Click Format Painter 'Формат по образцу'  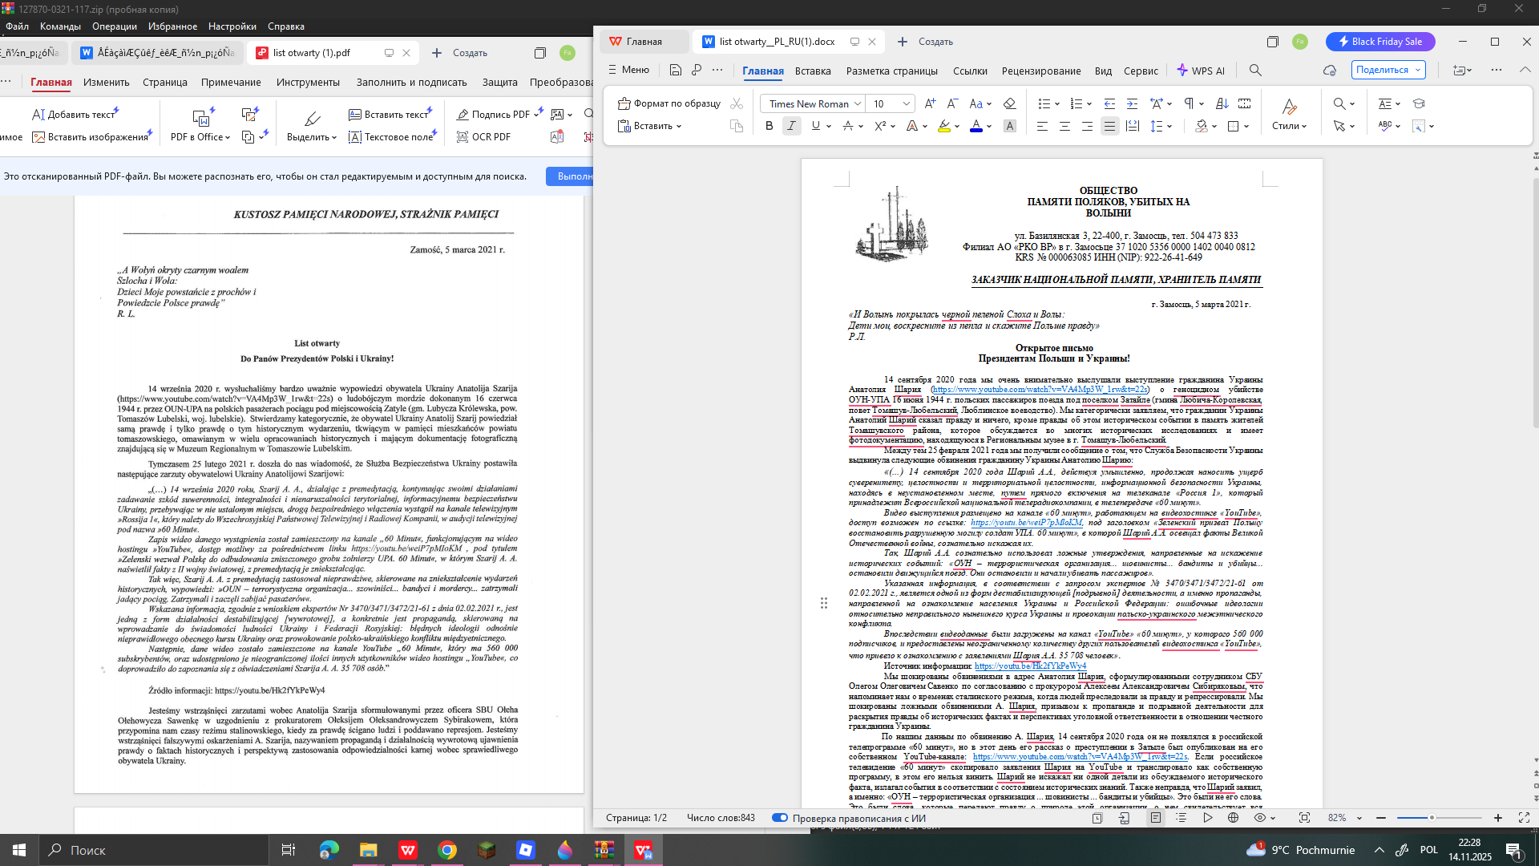[669, 103]
